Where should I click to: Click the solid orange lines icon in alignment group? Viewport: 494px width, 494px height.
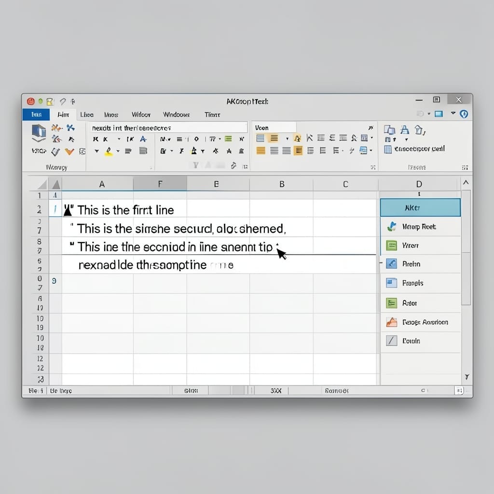pos(261,151)
